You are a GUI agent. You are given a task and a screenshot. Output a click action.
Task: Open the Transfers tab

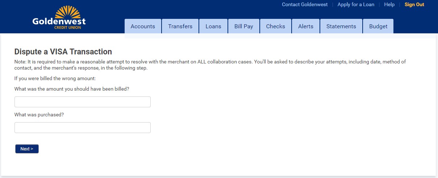click(180, 26)
